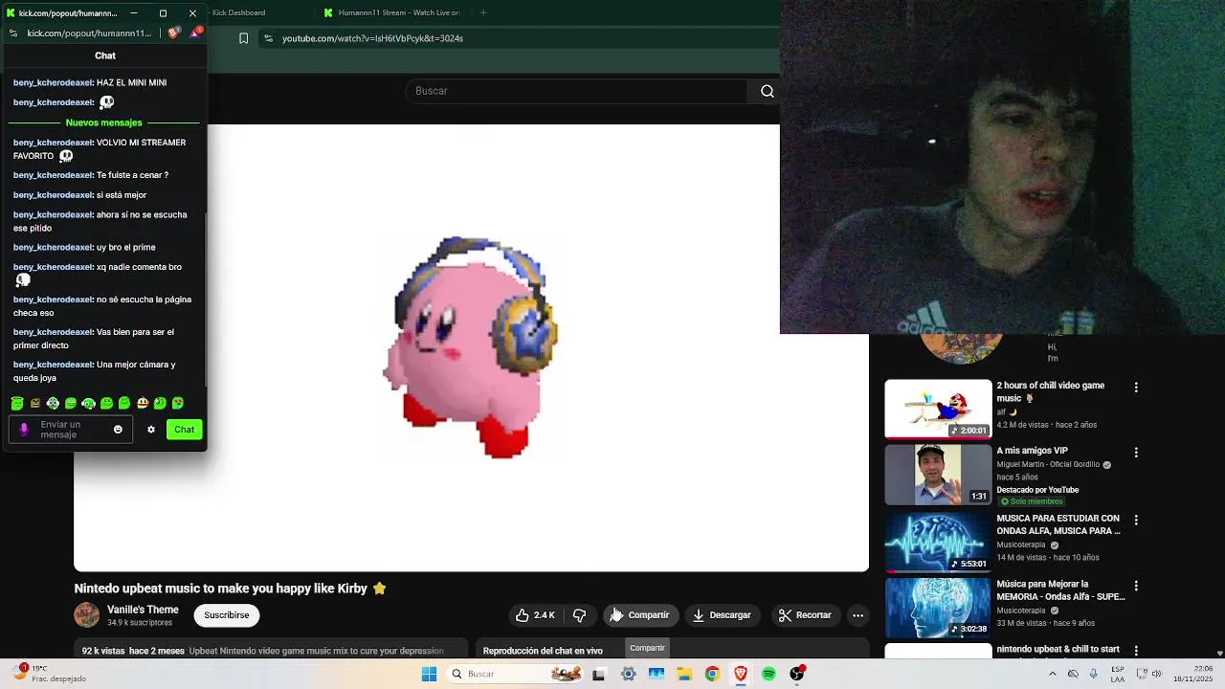Dislike the video
Viewport: 1225px width, 689px height.
tap(579, 615)
